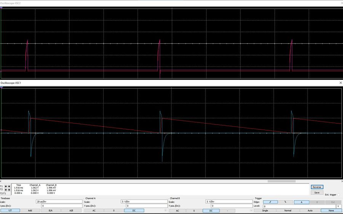This screenshot has width=343, height=214.
Task: Move cursor T1 left with arrow
Action: pos(5,186)
